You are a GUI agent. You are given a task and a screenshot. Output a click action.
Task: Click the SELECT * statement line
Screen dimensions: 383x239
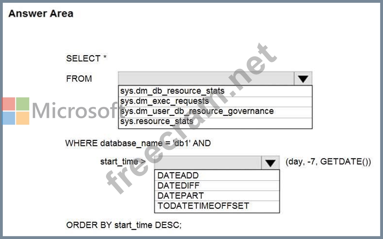tap(86, 58)
